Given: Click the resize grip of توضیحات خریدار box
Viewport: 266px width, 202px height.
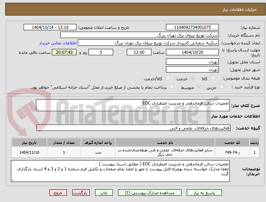Looking at the screenshot, I should pos(13,180).
